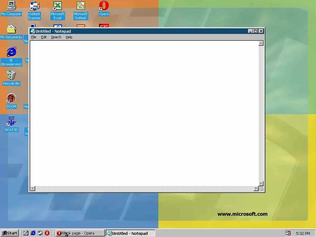Click the Untitled - Notepad taskbar button
316x237 pixels.
click(x=131, y=233)
